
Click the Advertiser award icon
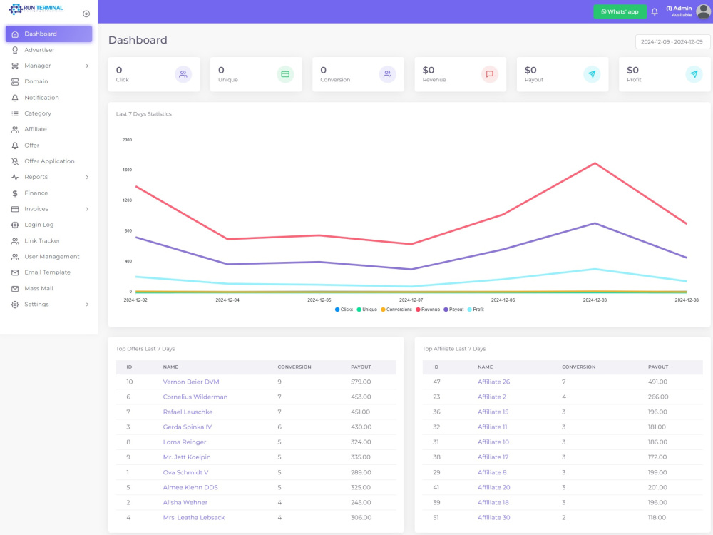pyautogui.click(x=15, y=50)
